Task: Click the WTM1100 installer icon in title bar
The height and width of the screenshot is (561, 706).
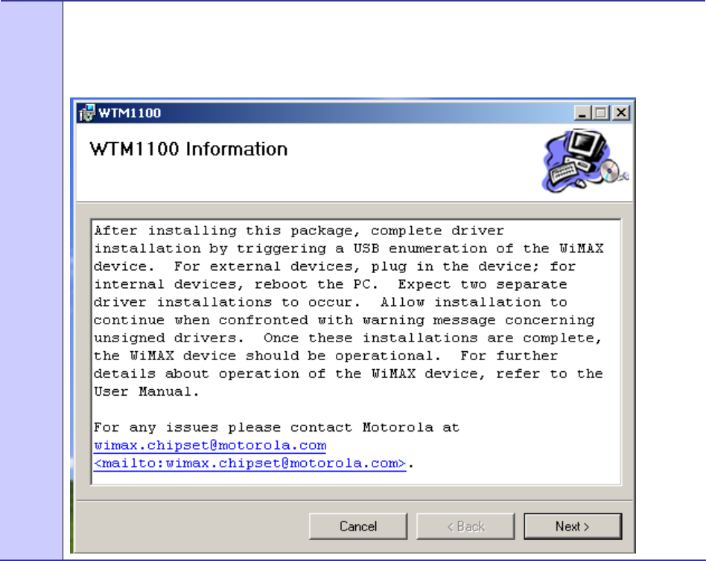Action: (87, 112)
